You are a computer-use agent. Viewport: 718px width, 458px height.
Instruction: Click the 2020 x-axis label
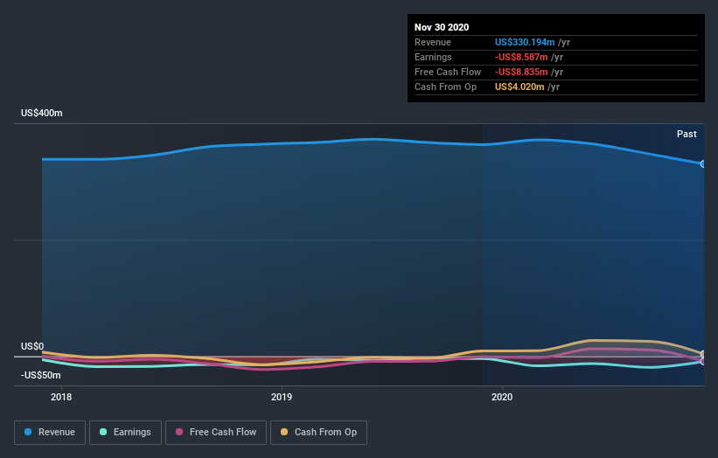click(x=502, y=397)
